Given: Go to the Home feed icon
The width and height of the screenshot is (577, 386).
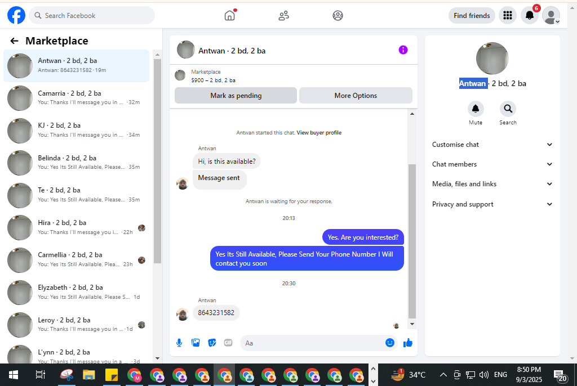Looking at the screenshot, I should pyautogui.click(x=230, y=15).
